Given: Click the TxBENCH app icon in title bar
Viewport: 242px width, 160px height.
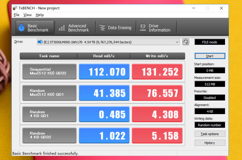Looking at the screenshot, I should (15, 8).
